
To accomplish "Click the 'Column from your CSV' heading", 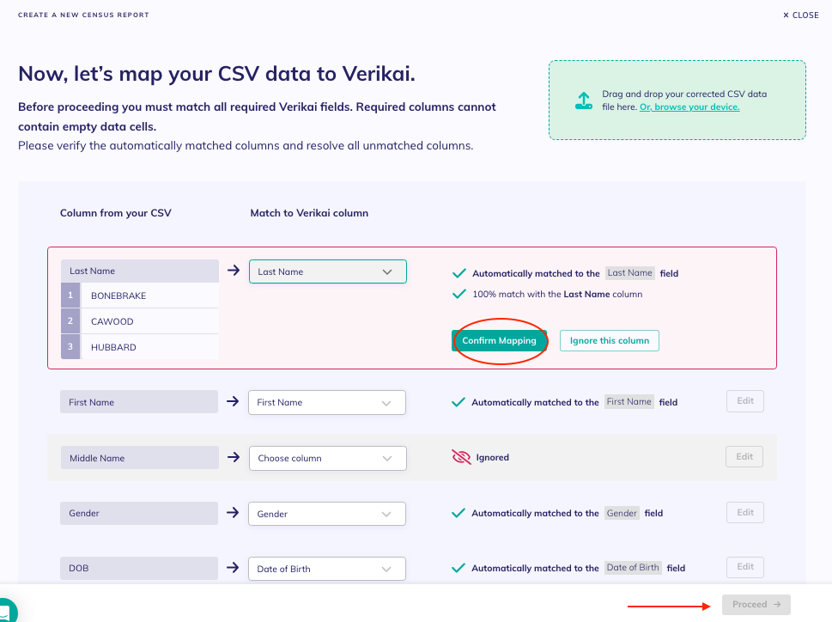I will [x=116, y=213].
